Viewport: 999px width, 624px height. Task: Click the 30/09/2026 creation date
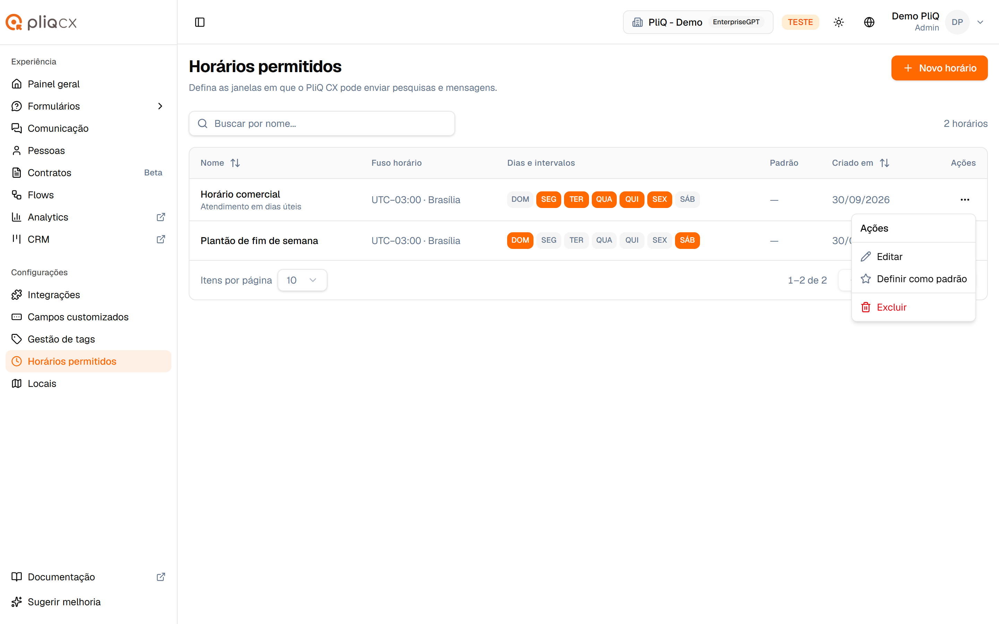[x=861, y=200]
